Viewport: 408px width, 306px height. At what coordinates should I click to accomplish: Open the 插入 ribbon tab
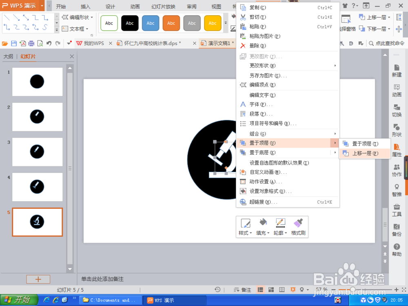(x=85, y=7)
